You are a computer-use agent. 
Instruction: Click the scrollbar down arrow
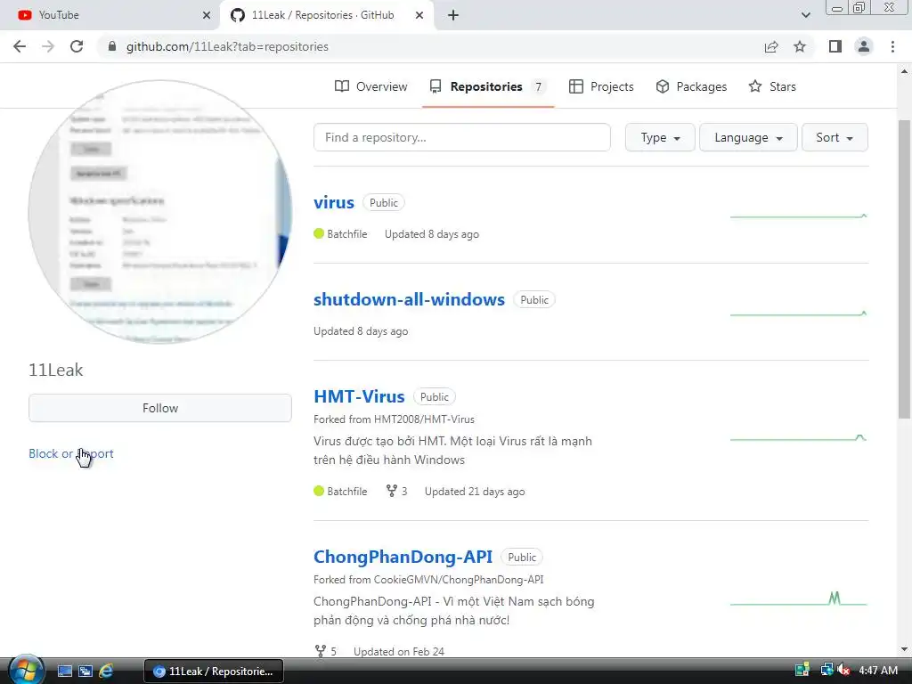[x=904, y=649]
